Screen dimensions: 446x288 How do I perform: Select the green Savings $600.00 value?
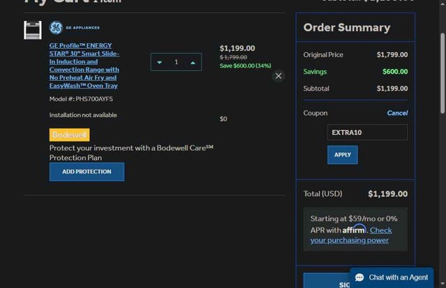[395, 72]
